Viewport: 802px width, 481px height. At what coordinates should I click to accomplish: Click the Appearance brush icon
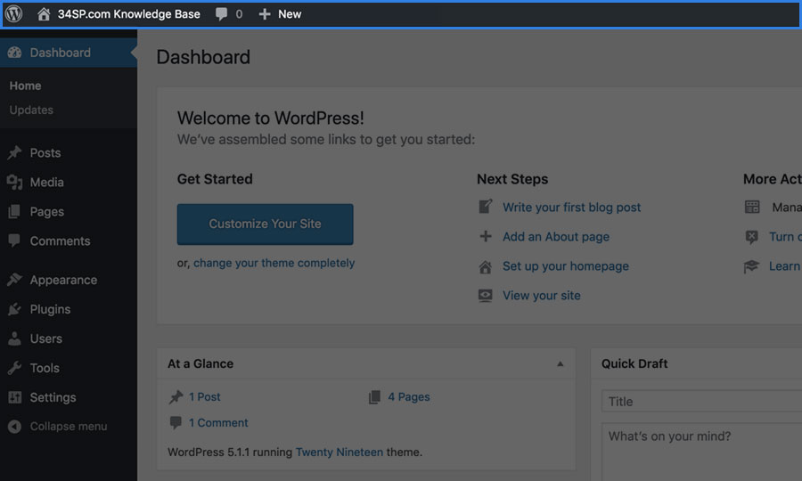(15, 280)
